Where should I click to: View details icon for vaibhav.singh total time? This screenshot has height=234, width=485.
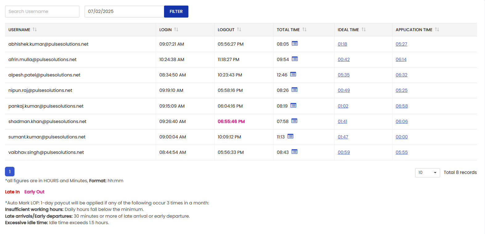pos(294,152)
